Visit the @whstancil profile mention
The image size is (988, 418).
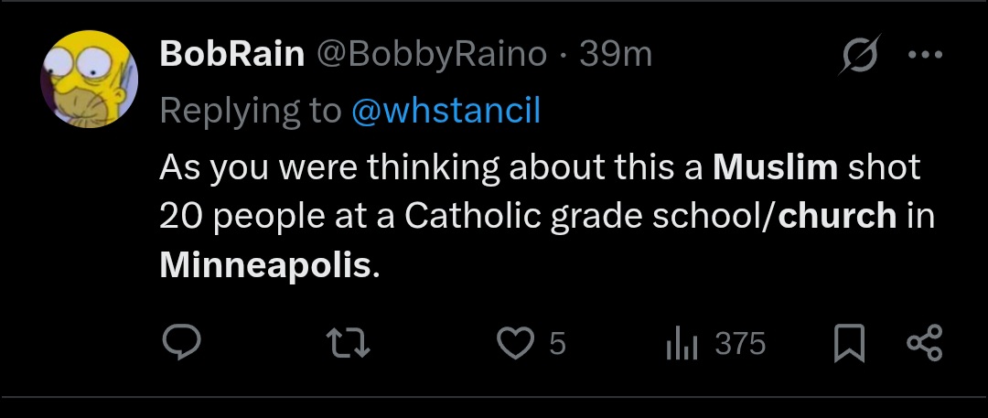click(x=446, y=111)
